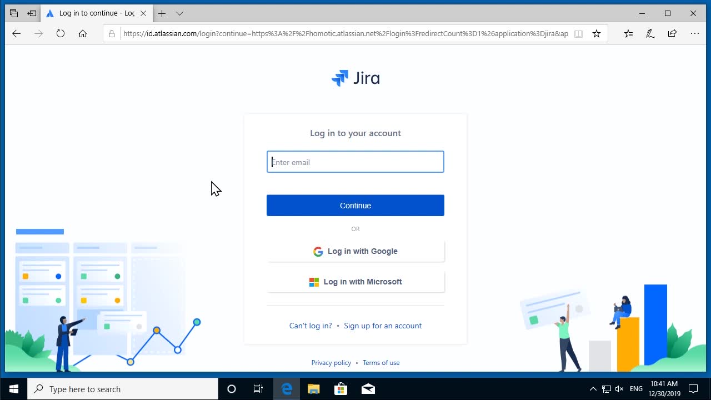This screenshot has height=400, width=711.
Task: Add page to favorites star icon
Action: [x=596, y=34]
